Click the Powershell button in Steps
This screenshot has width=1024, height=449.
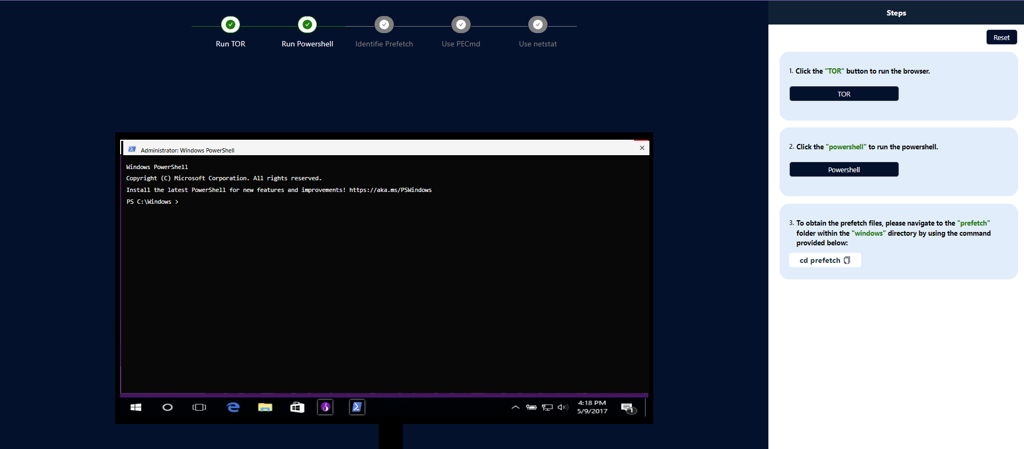(x=844, y=170)
